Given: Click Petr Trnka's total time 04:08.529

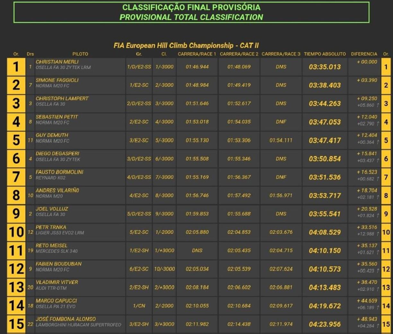Looking at the screenshot, I should pyautogui.click(x=325, y=232).
